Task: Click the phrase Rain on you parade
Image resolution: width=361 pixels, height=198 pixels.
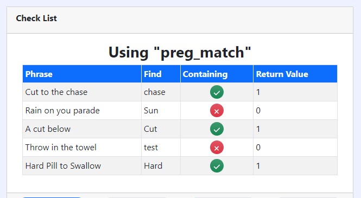Action: coord(62,111)
